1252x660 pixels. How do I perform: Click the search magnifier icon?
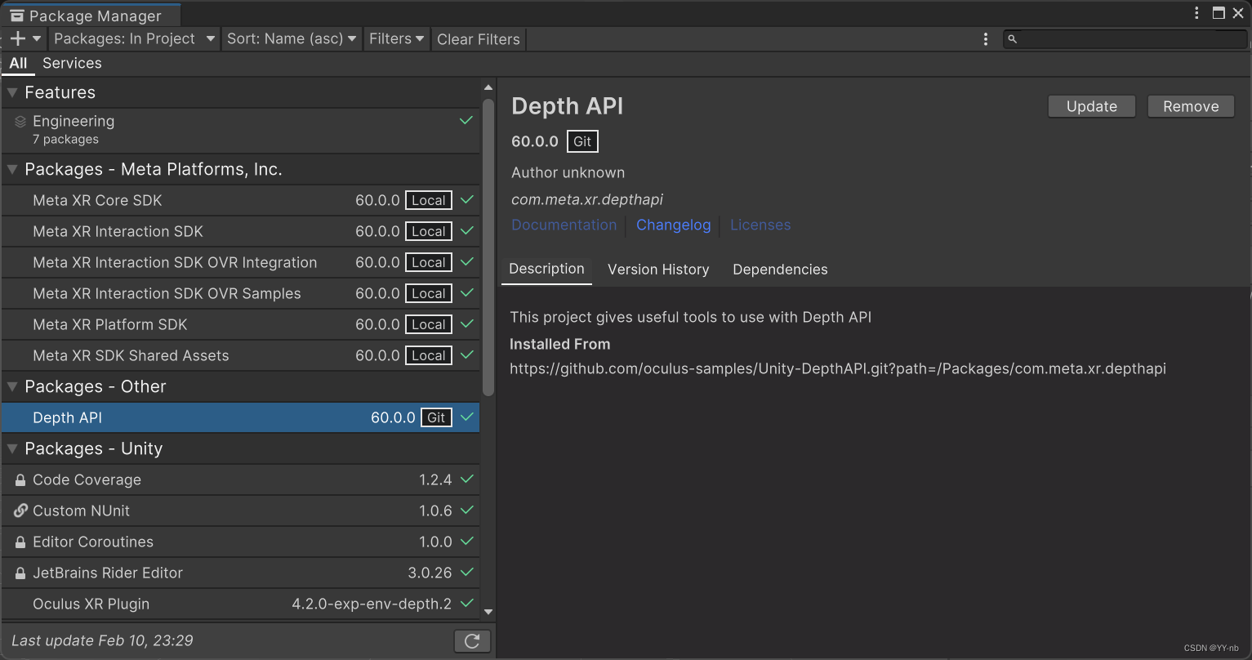[x=1012, y=39]
